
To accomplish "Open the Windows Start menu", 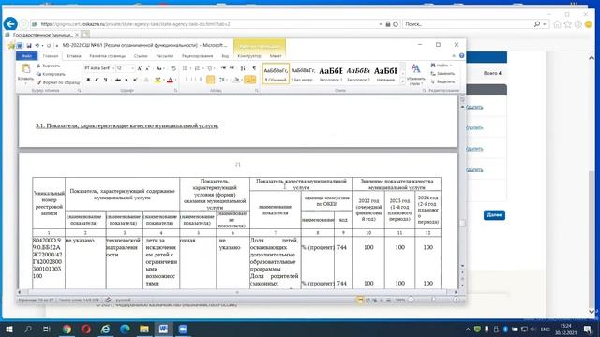I will click(8, 329).
